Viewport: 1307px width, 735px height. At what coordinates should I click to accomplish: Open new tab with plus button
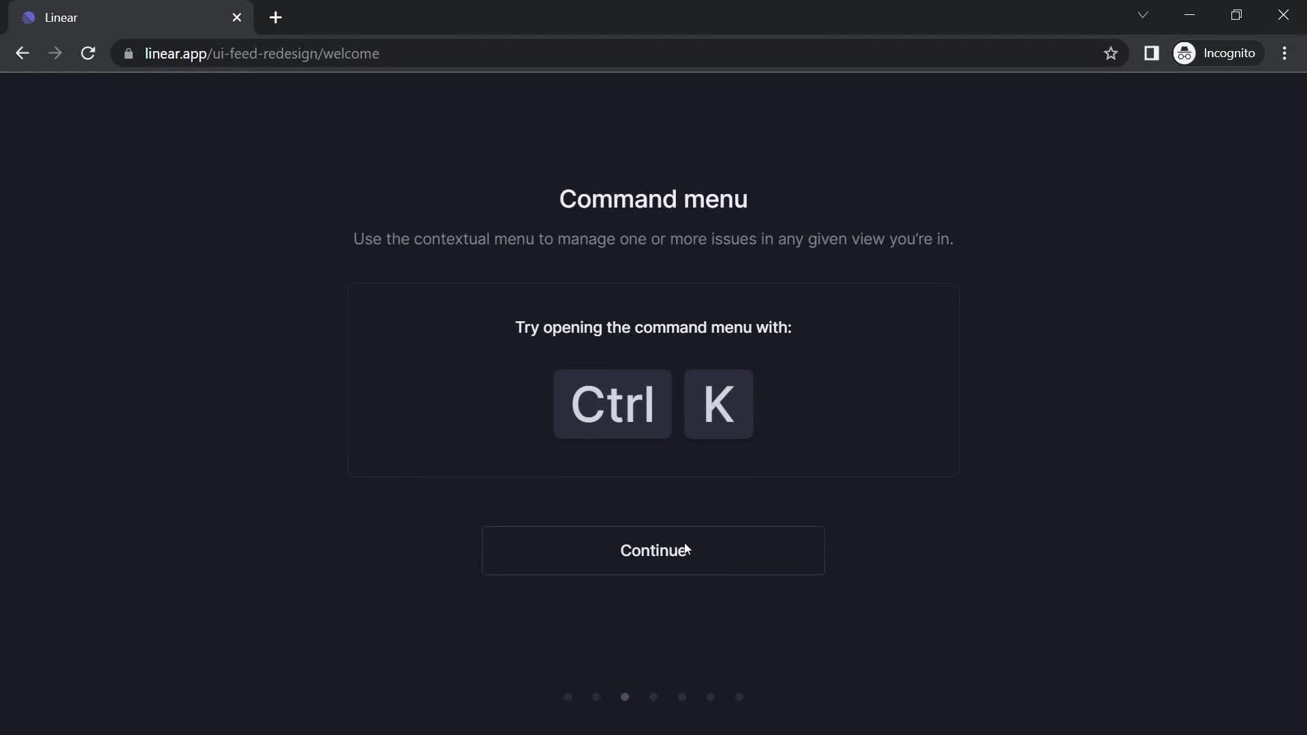(x=276, y=18)
